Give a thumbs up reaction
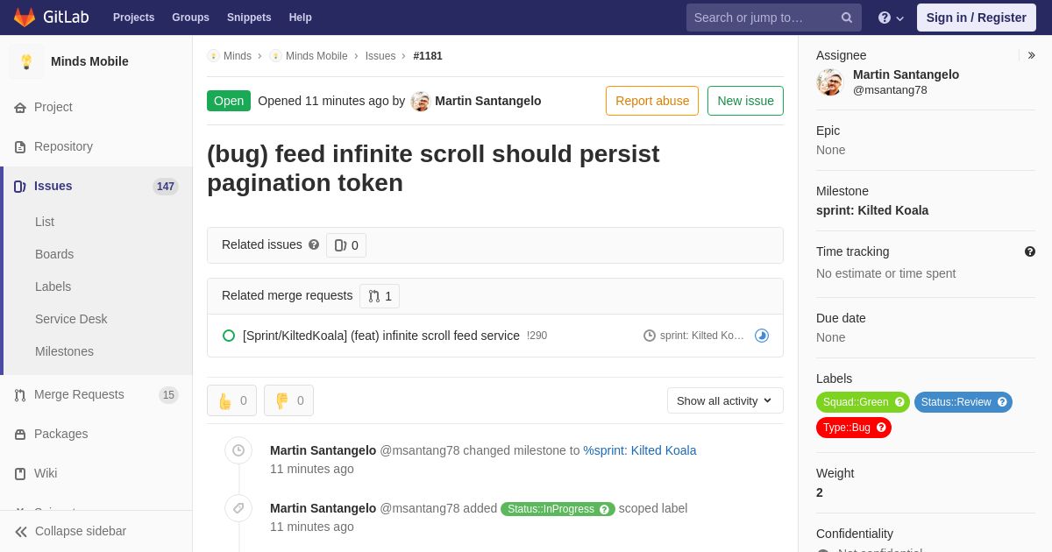 pyautogui.click(x=231, y=400)
